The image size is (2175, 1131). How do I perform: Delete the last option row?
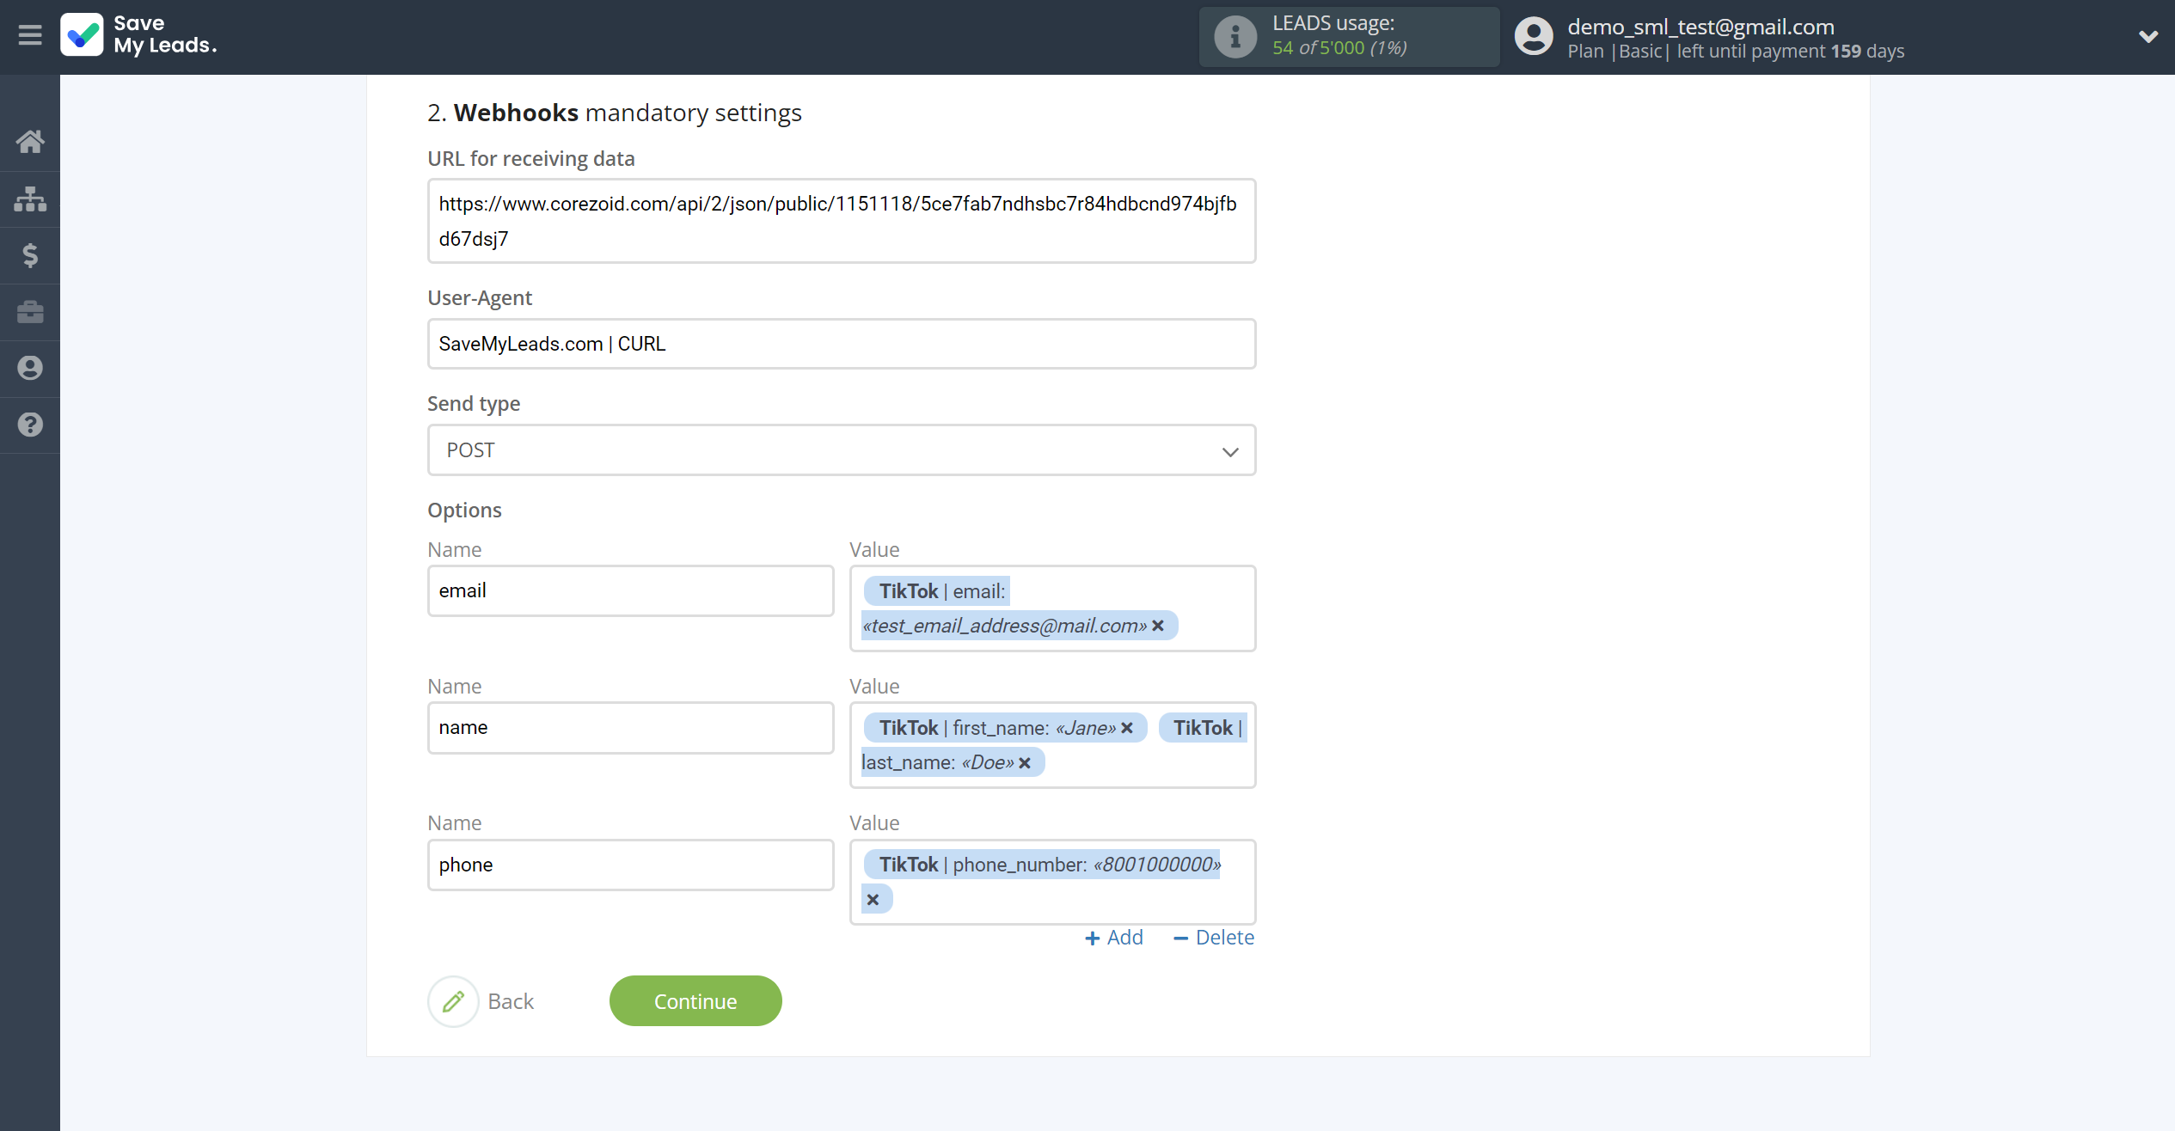1214,938
